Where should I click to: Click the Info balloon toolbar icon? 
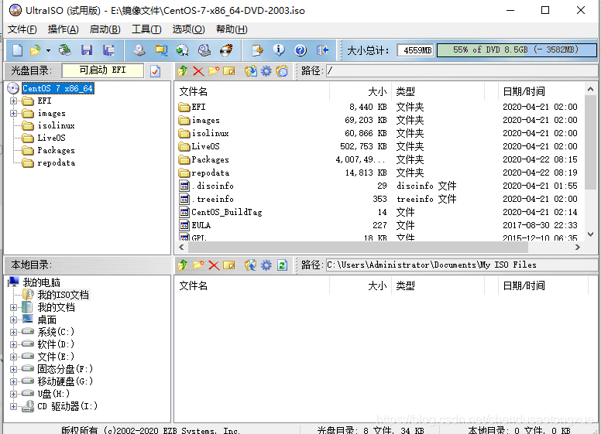(x=279, y=50)
